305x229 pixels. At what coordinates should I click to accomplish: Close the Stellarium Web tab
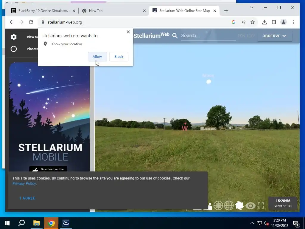215,11
